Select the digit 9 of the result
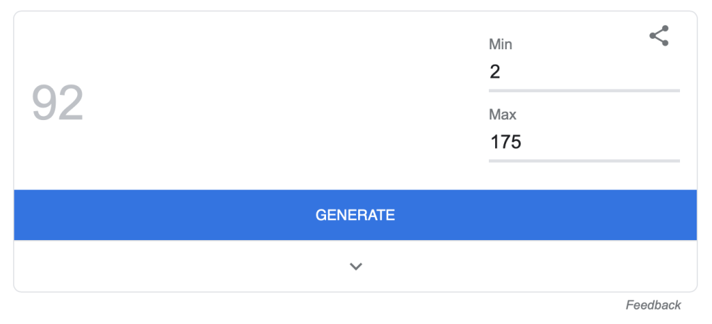This screenshot has width=712, height=324. (44, 103)
